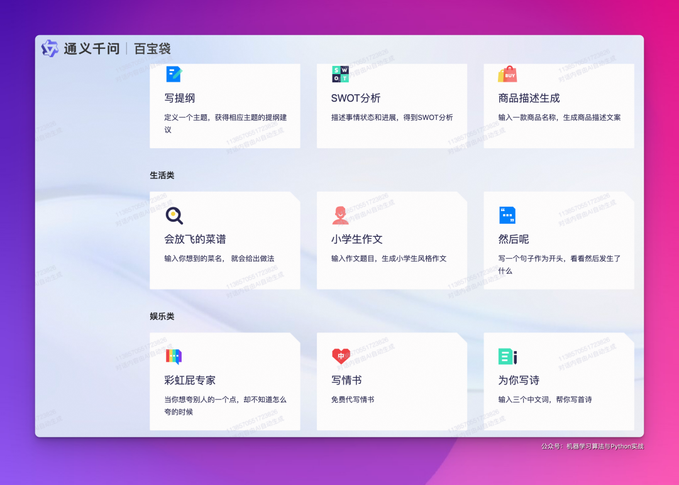Click the description 输入三个中文词，帮你写首诗
This screenshot has width=679, height=485.
pos(544,400)
